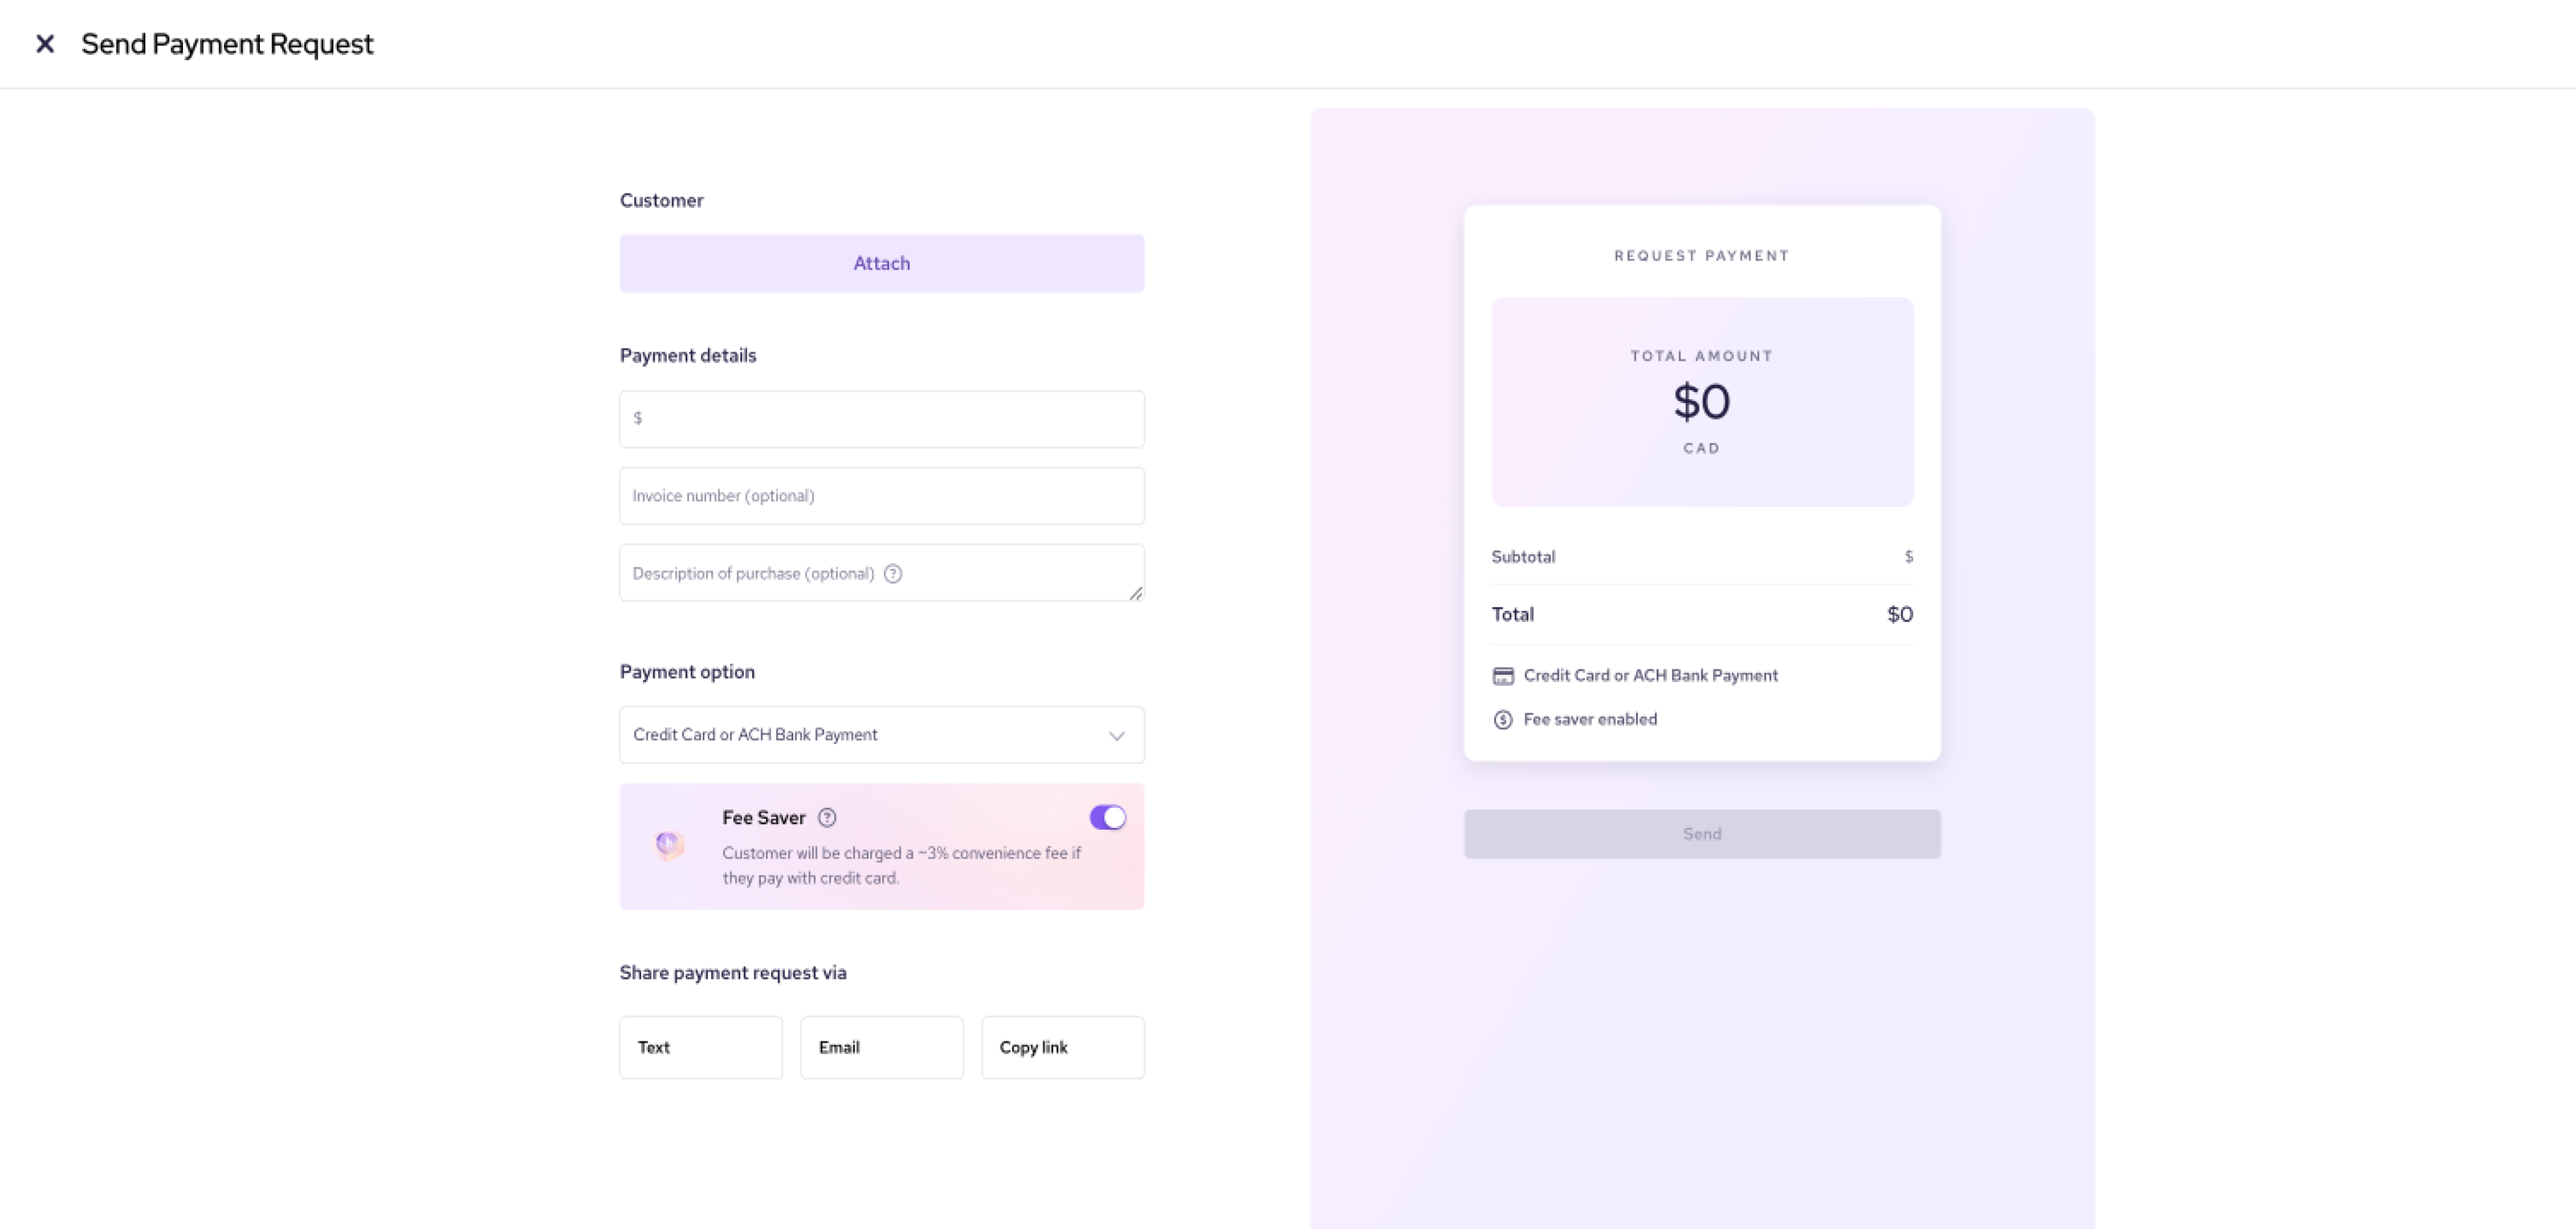Screen dimensions: 2576x1229
Task: Click the invoice number input field
Action: click(x=881, y=494)
